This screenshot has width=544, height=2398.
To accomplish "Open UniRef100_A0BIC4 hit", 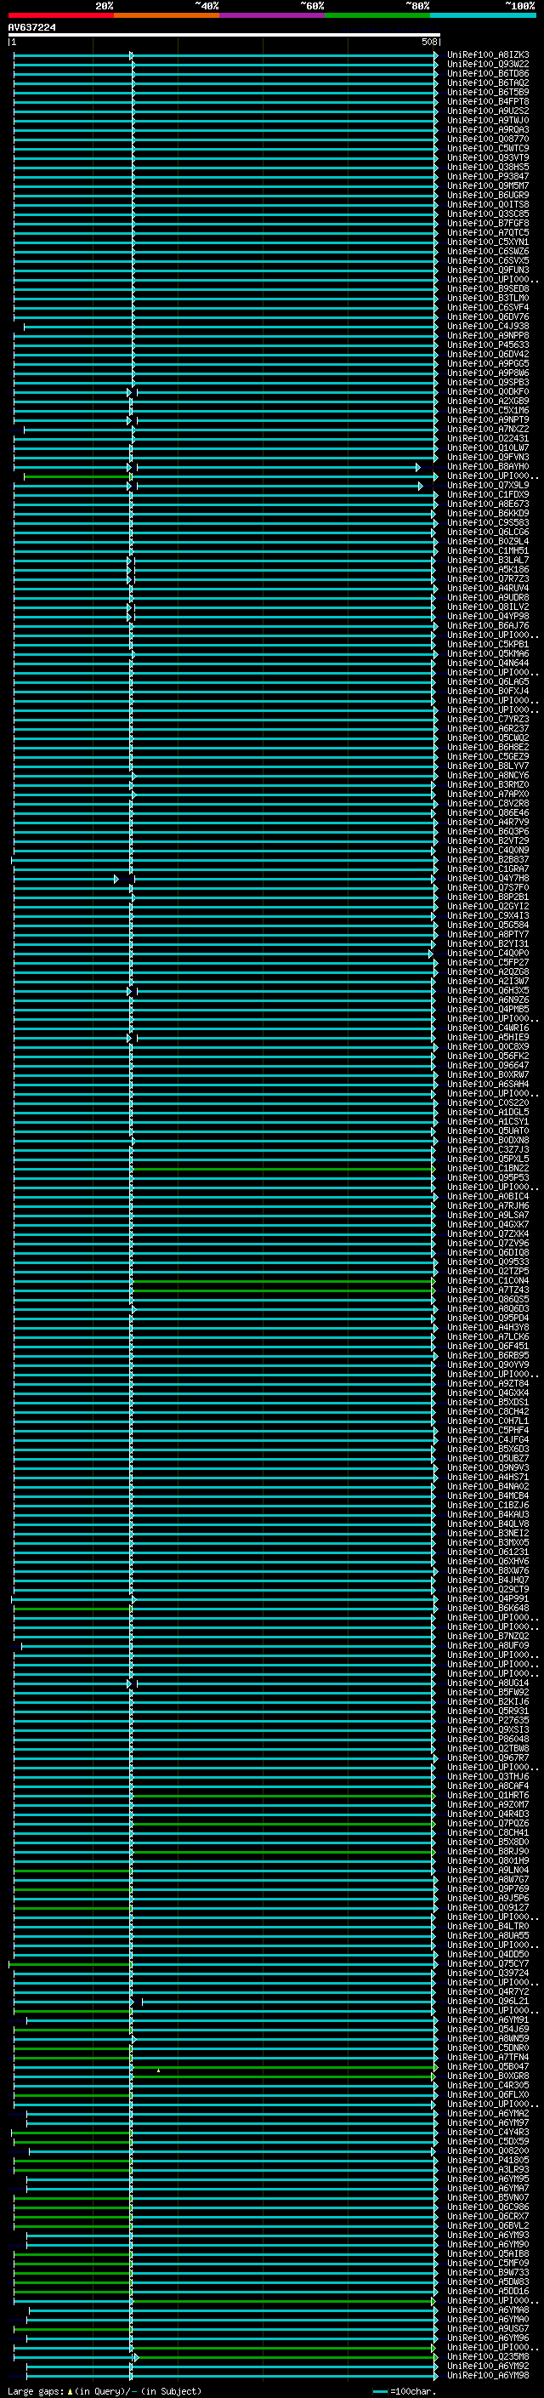I will tap(488, 1196).
